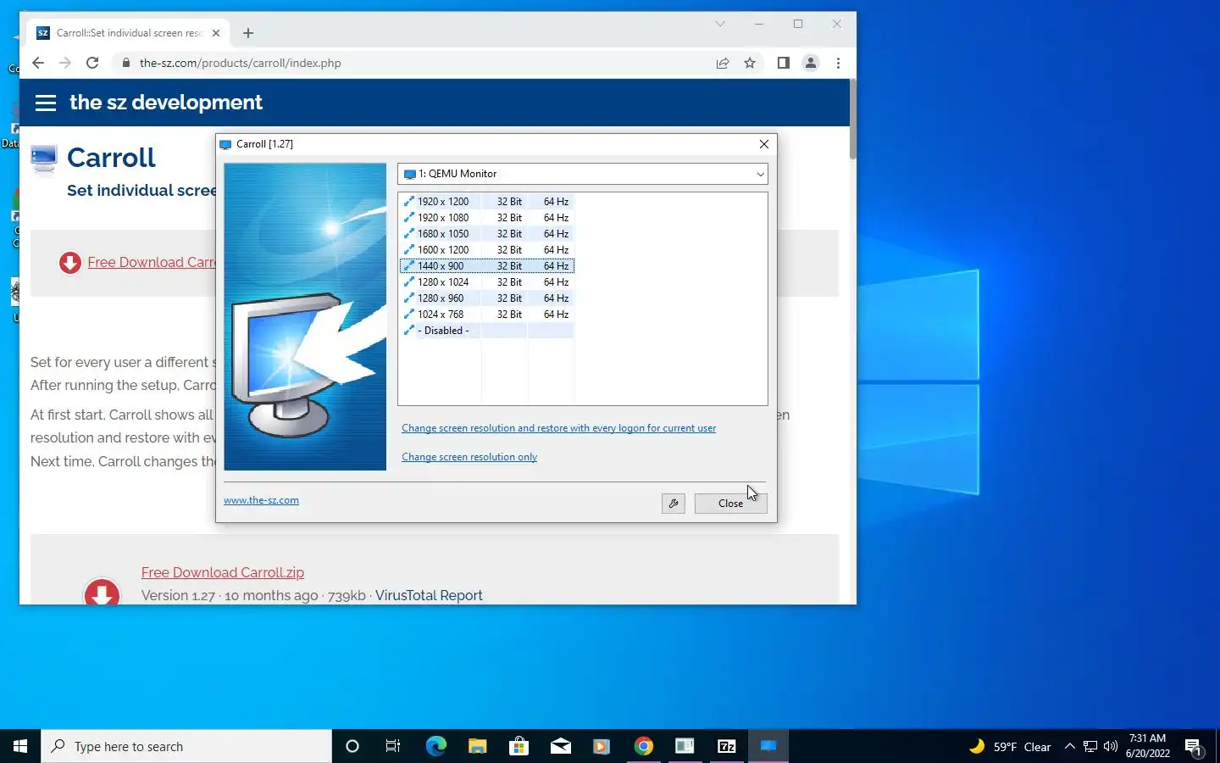Viewport: 1220px width, 763px height.
Task: Click the wrench settings button in Carroll
Action: [x=673, y=504]
